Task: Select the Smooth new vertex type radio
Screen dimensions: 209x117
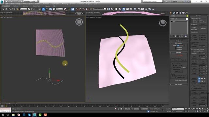Action: coord(192,22)
